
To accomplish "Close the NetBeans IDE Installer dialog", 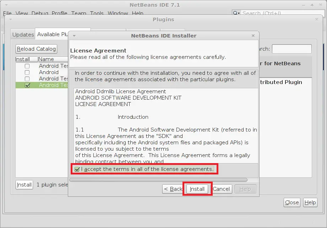I will point(253,35).
